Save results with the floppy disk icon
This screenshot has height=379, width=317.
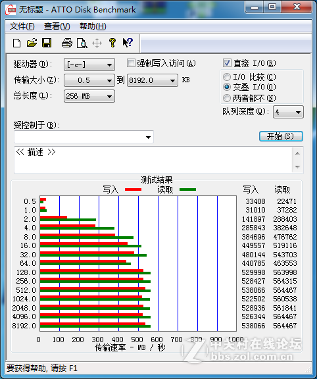pos(47,43)
